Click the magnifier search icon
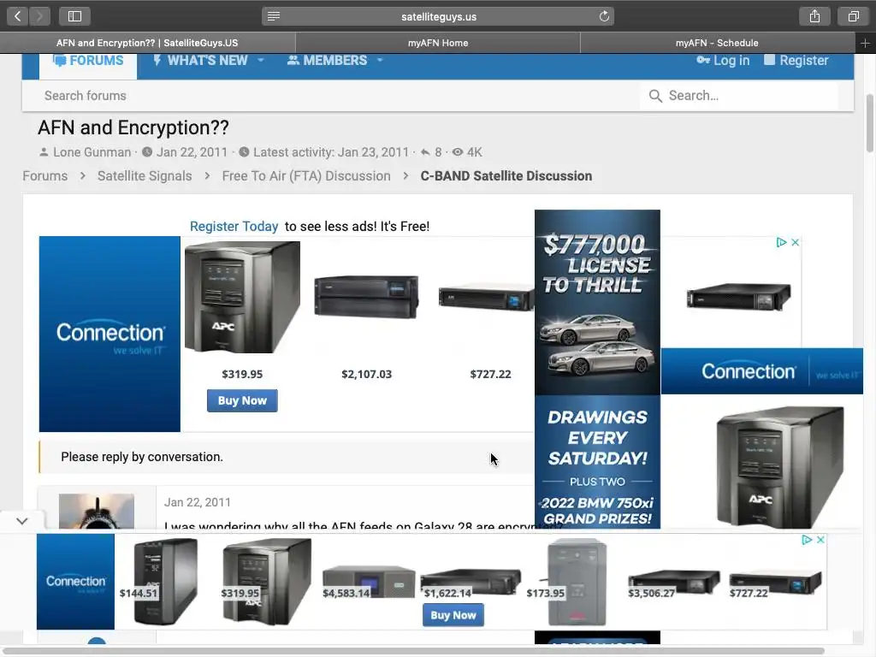The width and height of the screenshot is (876, 657). (655, 96)
